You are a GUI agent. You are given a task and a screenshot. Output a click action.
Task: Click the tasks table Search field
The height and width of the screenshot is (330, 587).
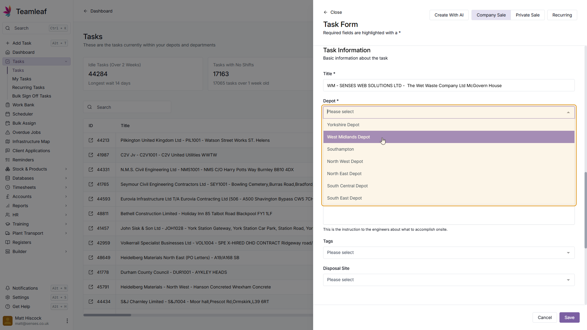pyautogui.click(x=127, y=107)
